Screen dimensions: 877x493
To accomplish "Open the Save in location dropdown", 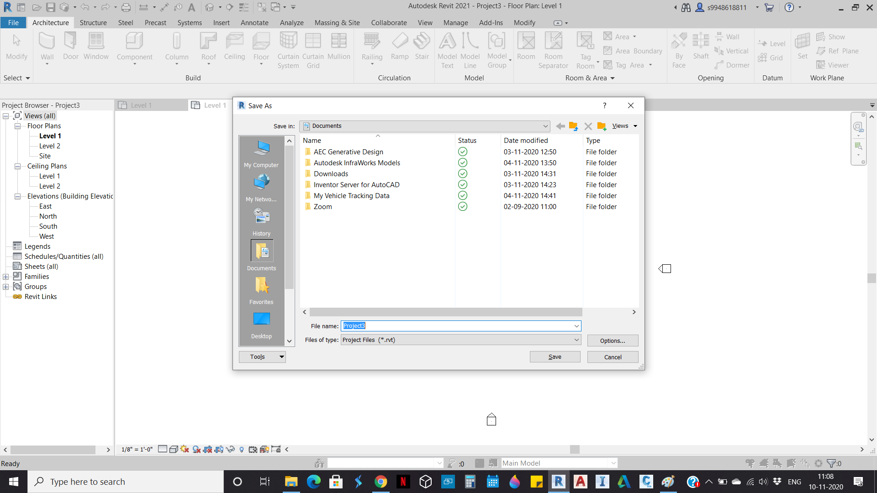I will tap(545, 126).
